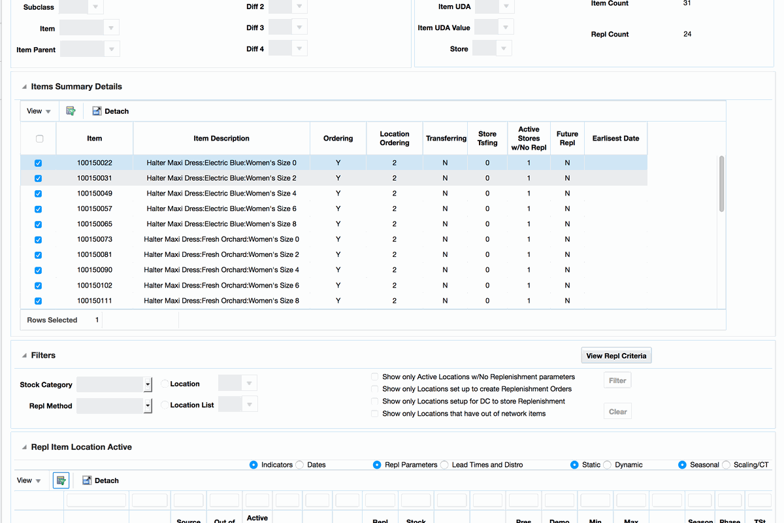Select the Lead Times and Distro radio button

(x=444, y=465)
